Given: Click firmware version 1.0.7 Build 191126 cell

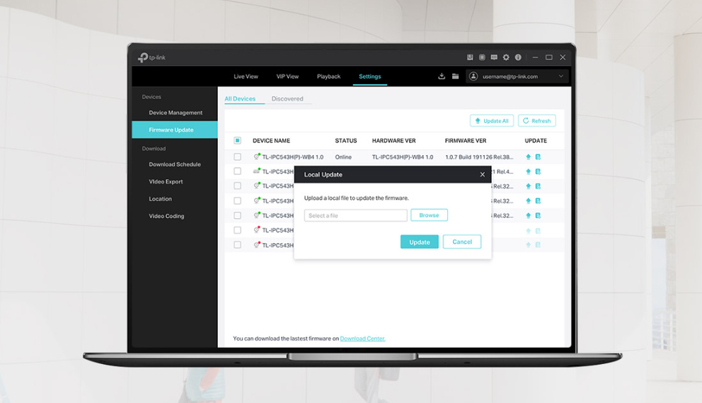Looking at the screenshot, I should pos(479,157).
